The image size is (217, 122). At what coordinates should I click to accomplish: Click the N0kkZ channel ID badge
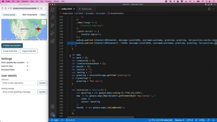coord(43,15)
